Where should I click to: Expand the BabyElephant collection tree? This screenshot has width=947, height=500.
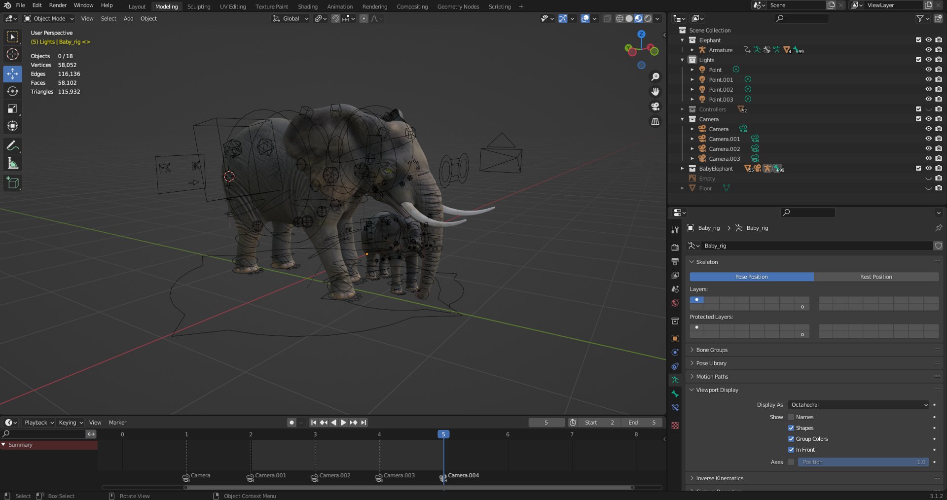pos(682,169)
